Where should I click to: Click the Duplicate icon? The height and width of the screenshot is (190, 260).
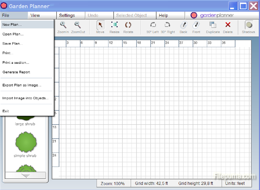[213, 25]
